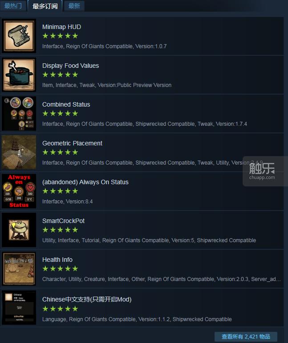
Task: Select the 最多订阅 tab
Action: point(45,6)
